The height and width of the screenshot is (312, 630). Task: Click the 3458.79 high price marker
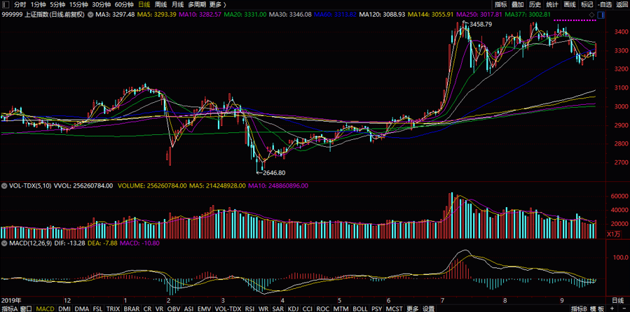tap(481, 24)
